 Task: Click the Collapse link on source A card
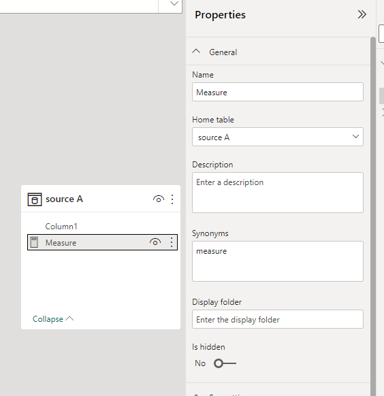coord(53,319)
